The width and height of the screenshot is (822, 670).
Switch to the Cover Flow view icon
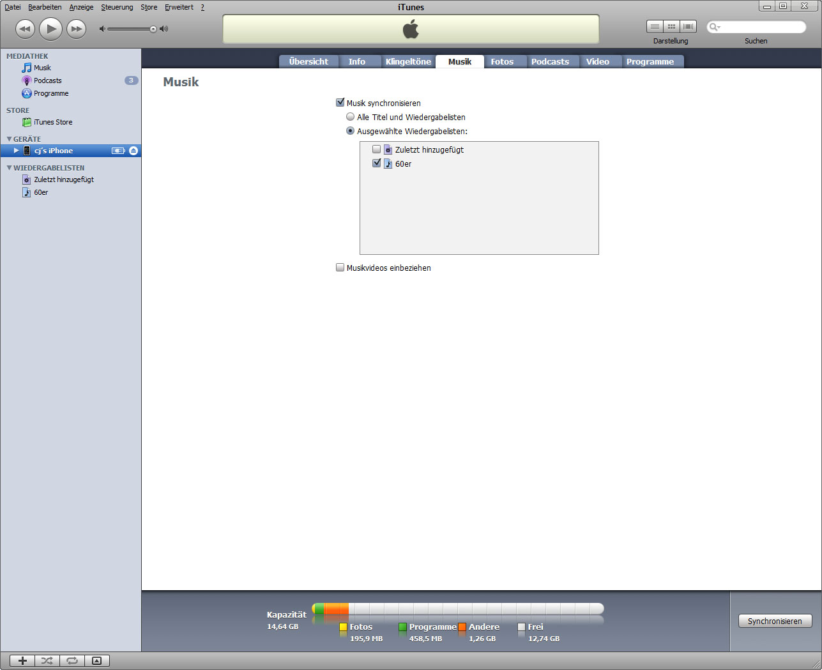pyautogui.click(x=688, y=26)
